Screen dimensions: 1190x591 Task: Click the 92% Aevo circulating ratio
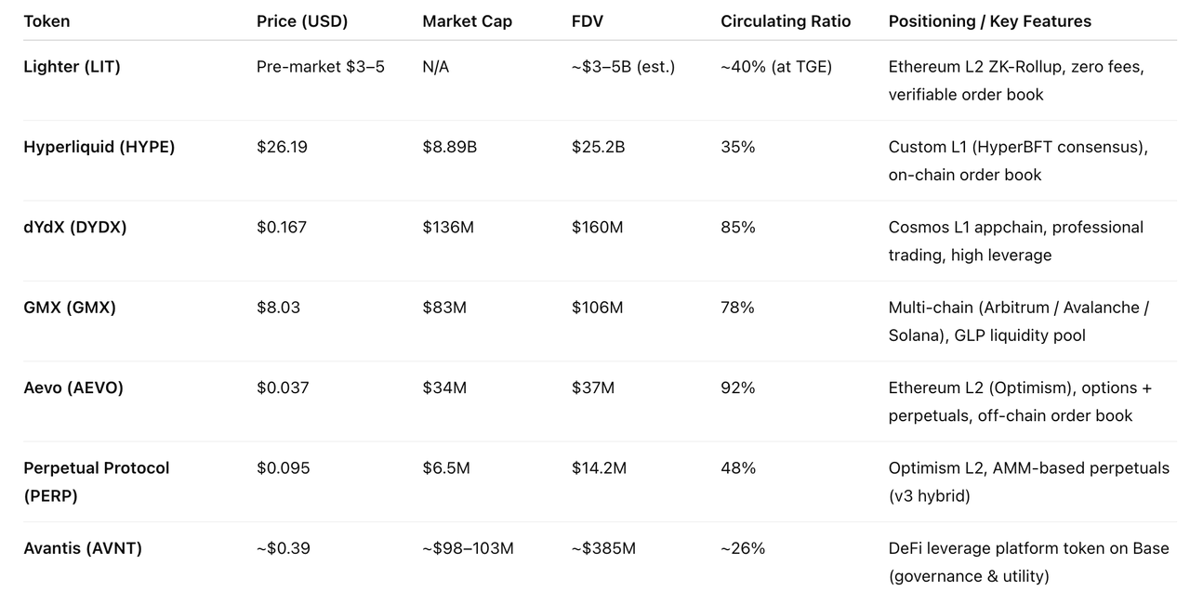(x=738, y=387)
